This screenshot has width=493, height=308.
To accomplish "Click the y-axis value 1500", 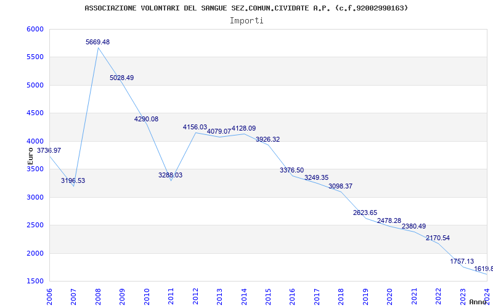I will point(35,282).
